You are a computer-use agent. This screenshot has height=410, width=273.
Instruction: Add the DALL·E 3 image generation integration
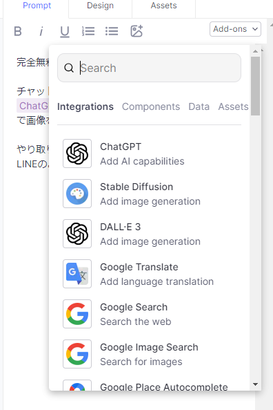click(x=149, y=234)
